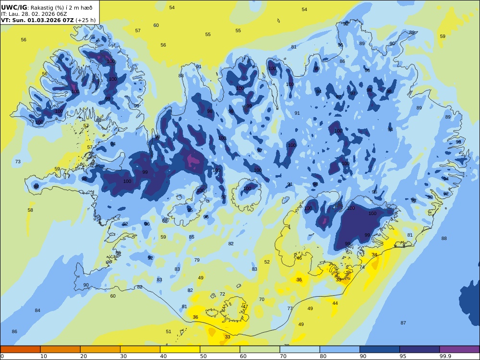Click the "87" humidity value over the sea
The width and height of the screenshot is (480, 360).
tap(403, 323)
